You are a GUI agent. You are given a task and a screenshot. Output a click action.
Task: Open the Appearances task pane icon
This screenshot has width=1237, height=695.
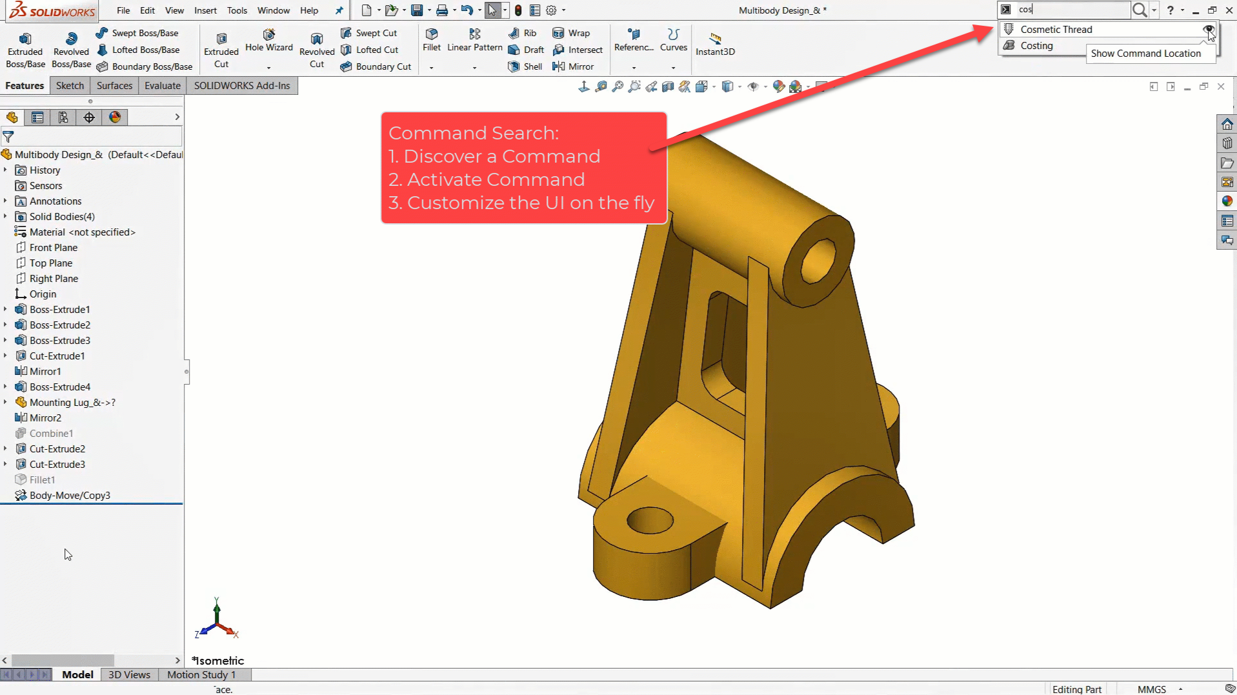(x=1227, y=201)
